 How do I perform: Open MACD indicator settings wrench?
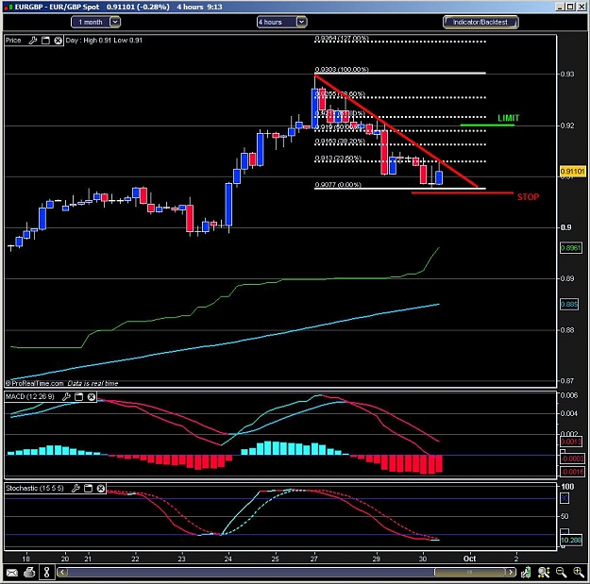coord(66,396)
